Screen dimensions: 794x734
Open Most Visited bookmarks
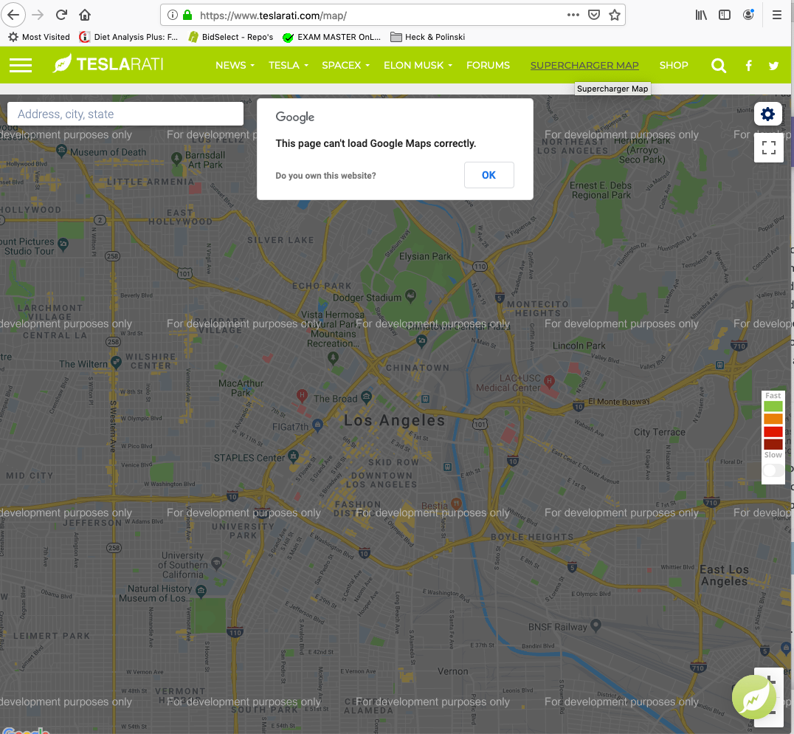pos(39,37)
